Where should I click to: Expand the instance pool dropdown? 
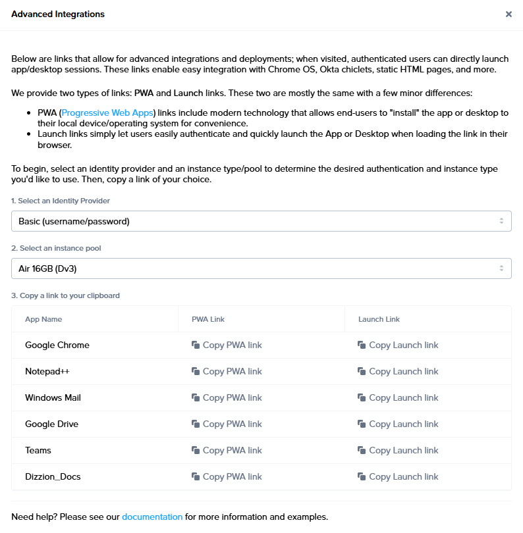261,268
